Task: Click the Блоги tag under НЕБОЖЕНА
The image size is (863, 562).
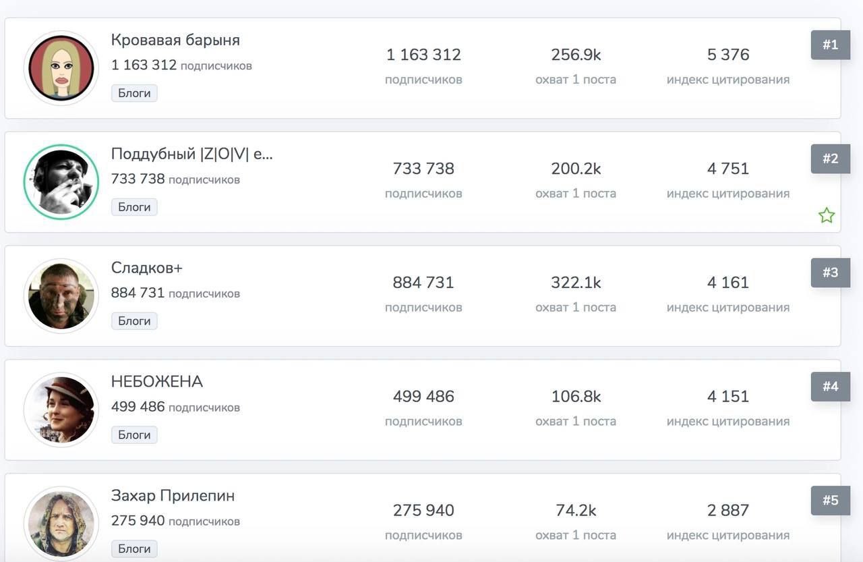Action: tap(134, 435)
